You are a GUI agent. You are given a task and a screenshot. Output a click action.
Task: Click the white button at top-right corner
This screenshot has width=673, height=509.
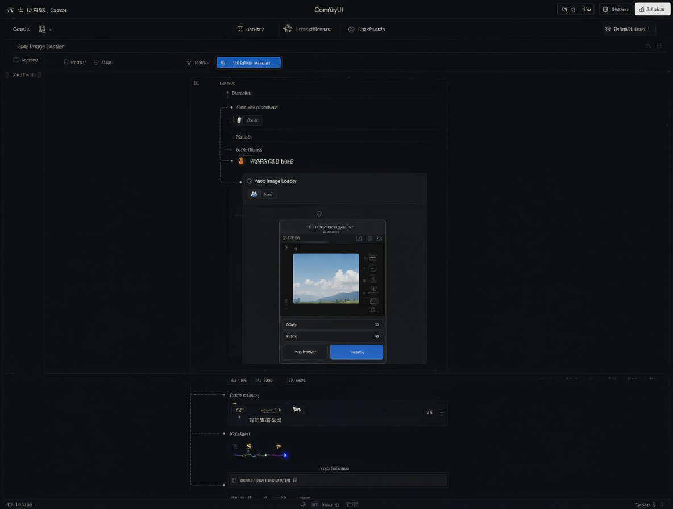[x=653, y=9]
